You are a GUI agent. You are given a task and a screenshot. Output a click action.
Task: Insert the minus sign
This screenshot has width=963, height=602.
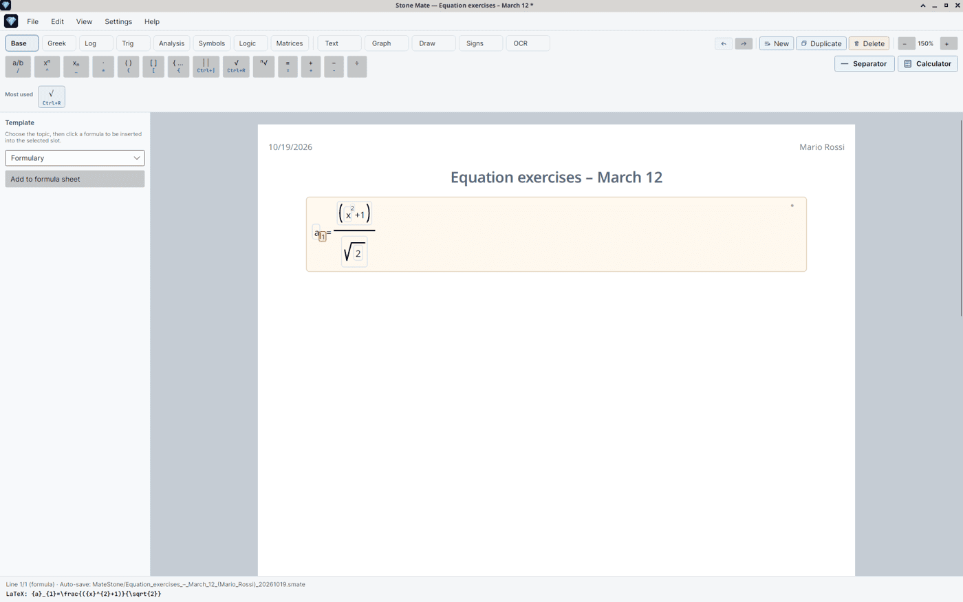(x=334, y=66)
